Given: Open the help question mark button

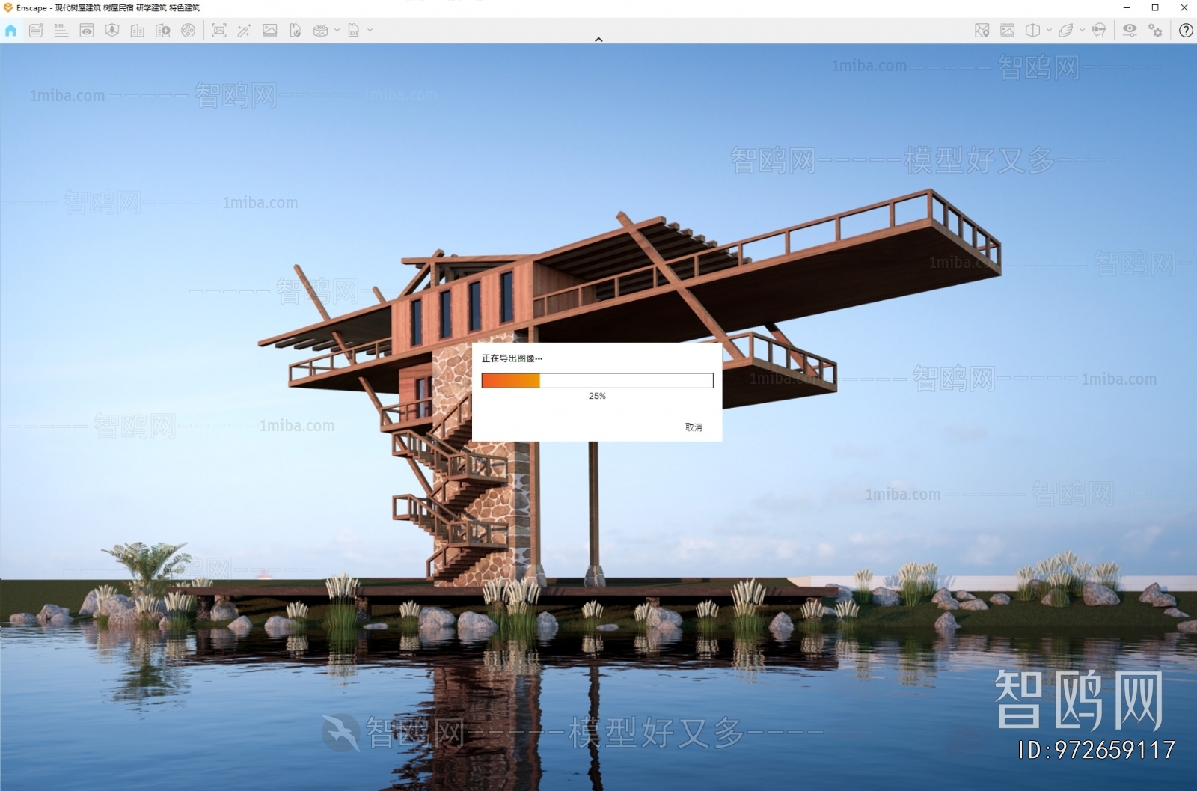Looking at the screenshot, I should pos(1186,31).
